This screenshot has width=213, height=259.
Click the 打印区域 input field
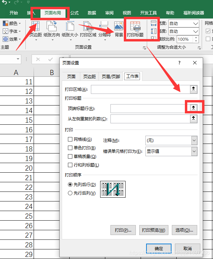click(x=140, y=89)
